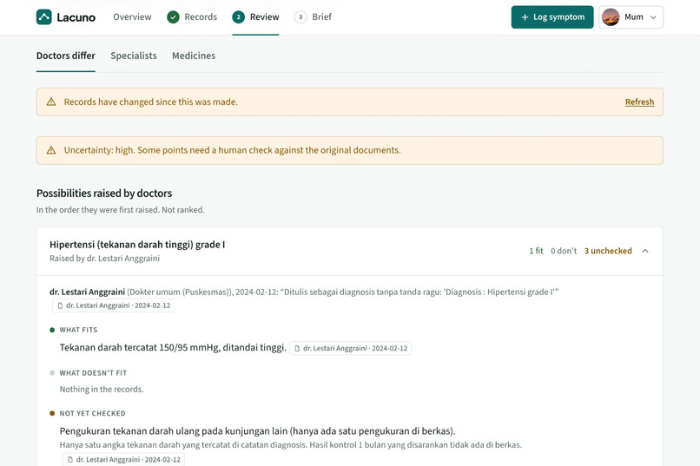700x466 pixels.
Task: Open source chip under dr. Lestari quote
Action: [x=114, y=305]
